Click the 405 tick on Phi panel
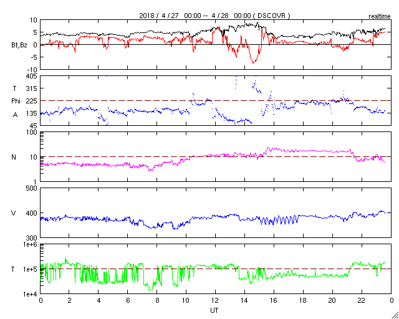Image resolution: width=399 pixels, height=319 pixels. click(x=30, y=76)
